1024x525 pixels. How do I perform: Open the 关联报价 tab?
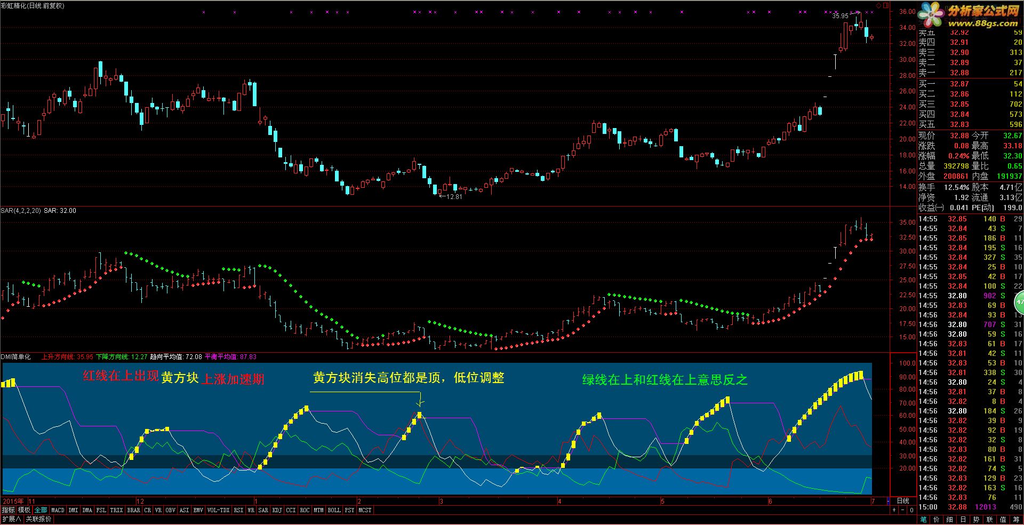pyautogui.click(x=38, y=519)
